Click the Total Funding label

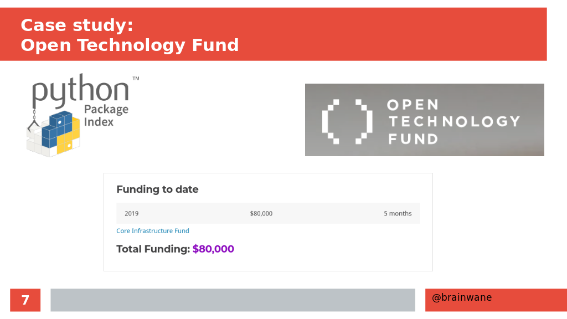153,249
